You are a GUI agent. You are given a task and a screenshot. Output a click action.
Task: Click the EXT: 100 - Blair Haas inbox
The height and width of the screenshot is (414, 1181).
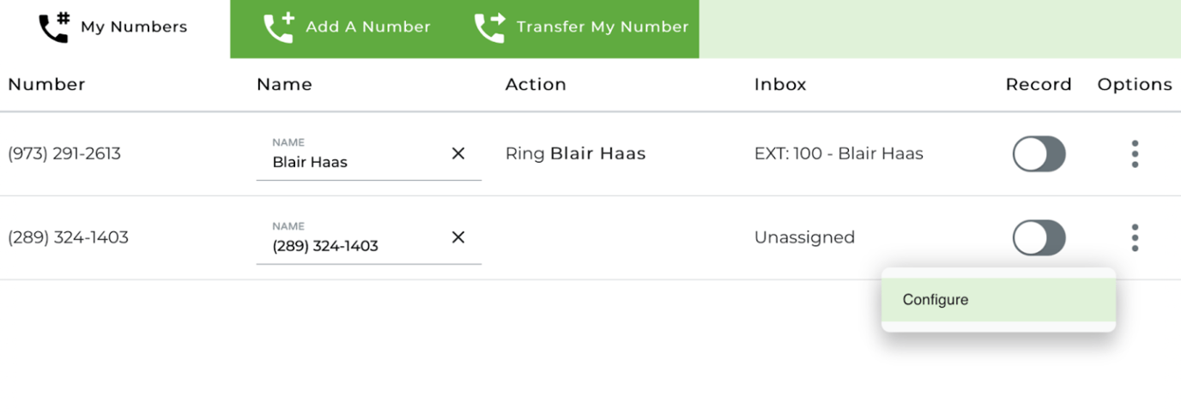point(839,154)
